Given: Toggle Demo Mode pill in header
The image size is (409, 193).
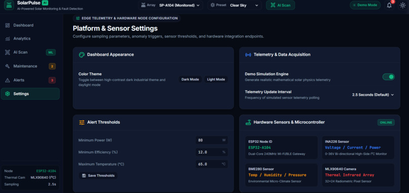Looking at the screenshot, I should coord(365,5).
